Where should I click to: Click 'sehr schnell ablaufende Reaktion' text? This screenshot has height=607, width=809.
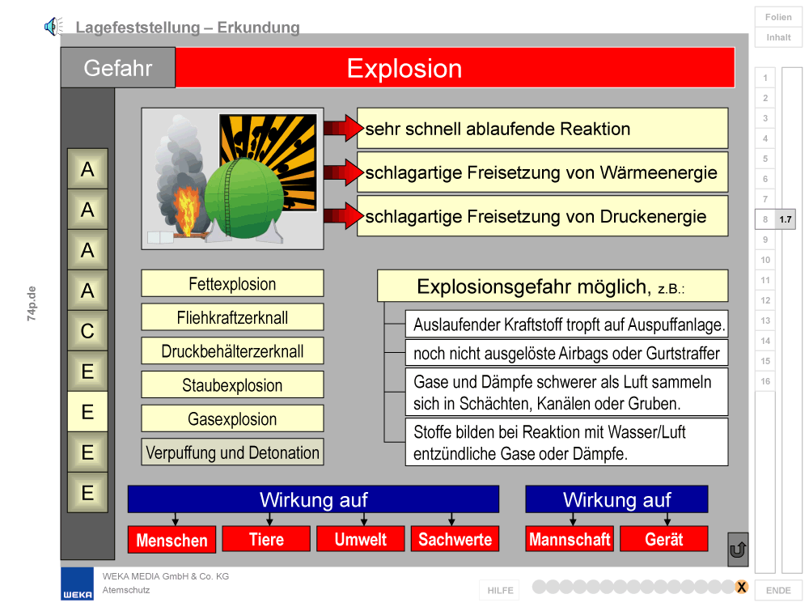click(x=498, y=129)
